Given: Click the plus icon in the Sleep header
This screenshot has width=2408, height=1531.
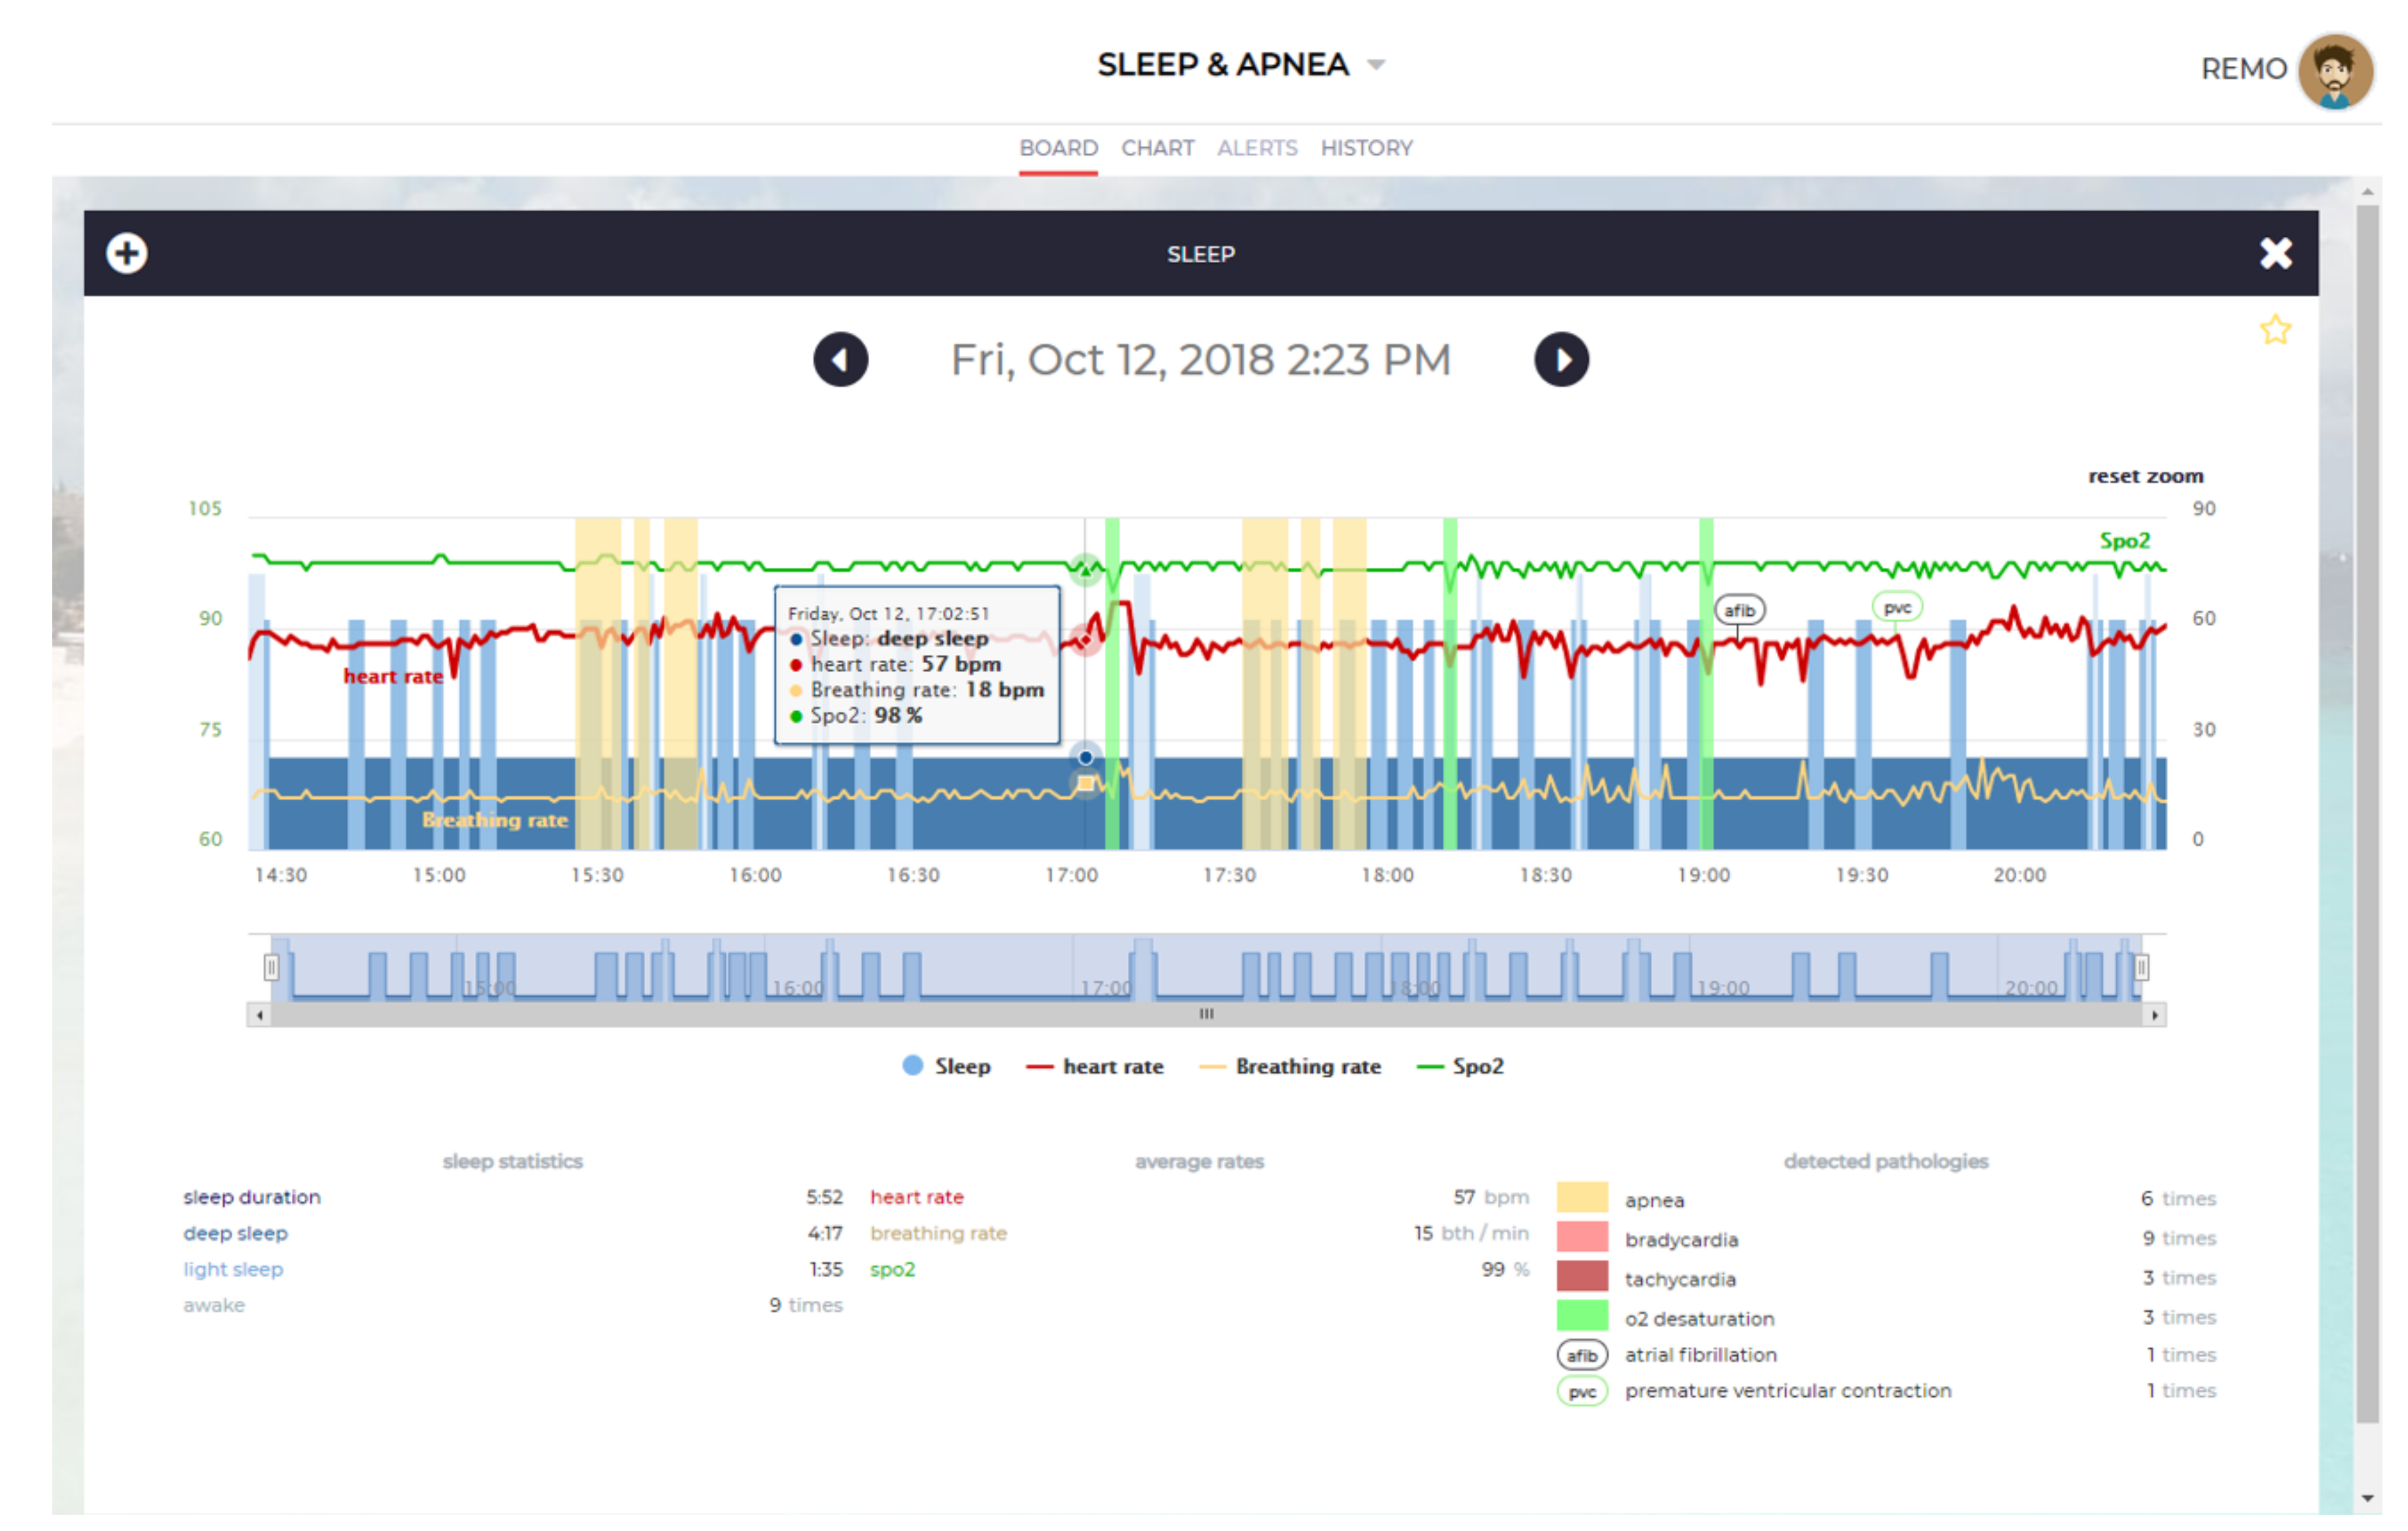Looking at the screenshot, I should [127, 253].
